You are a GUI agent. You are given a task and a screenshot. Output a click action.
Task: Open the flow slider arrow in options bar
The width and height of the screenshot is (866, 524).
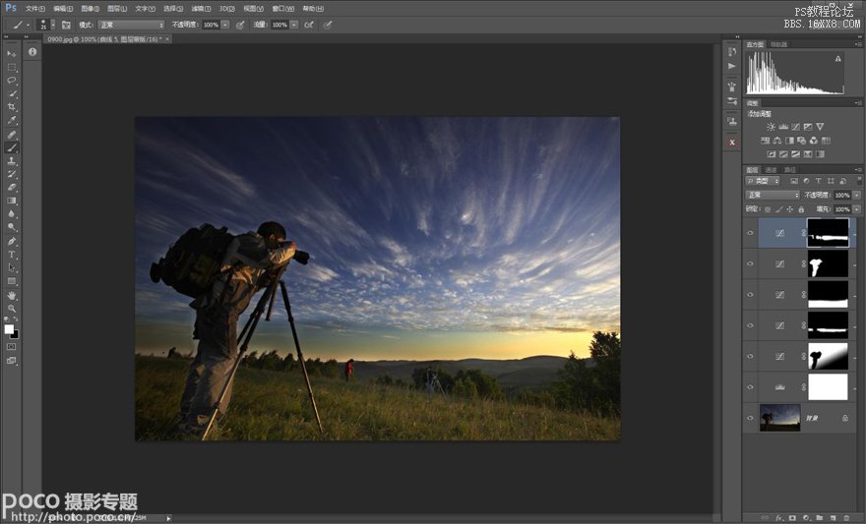pyautogui.click(x=294, y=25)
